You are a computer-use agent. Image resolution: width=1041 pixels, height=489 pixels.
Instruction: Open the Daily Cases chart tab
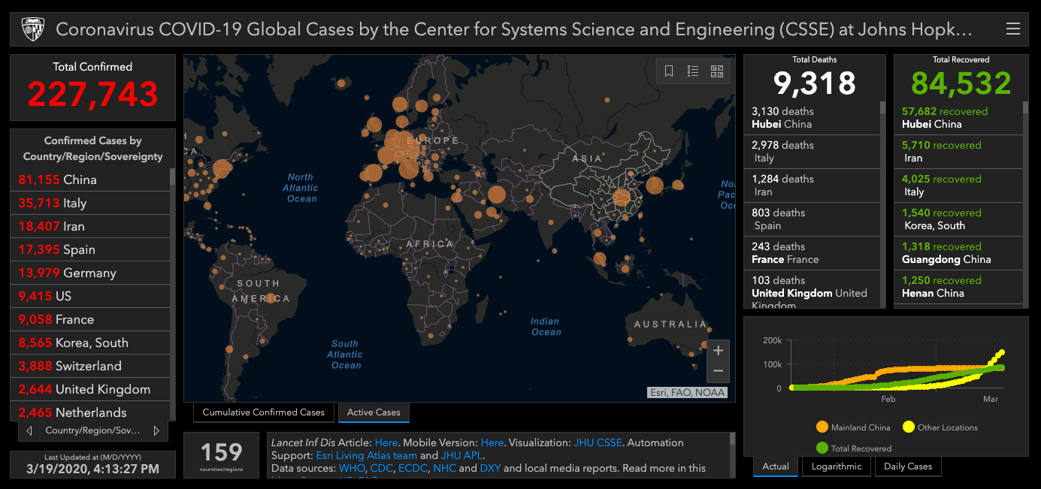(908, 466)
